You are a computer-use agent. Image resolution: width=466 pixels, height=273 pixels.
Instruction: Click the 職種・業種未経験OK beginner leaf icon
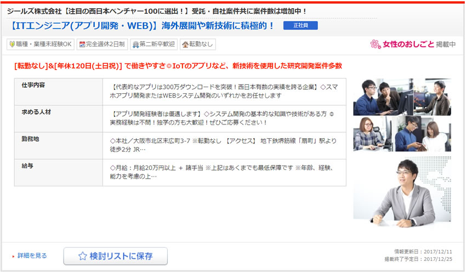click(12, 44)
